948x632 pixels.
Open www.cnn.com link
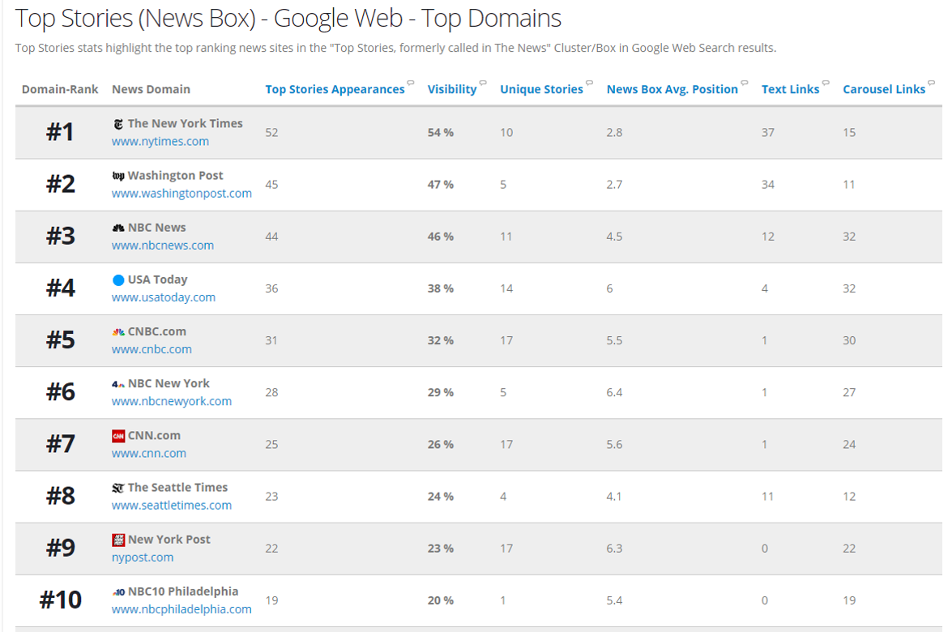(x=149, y=454)
